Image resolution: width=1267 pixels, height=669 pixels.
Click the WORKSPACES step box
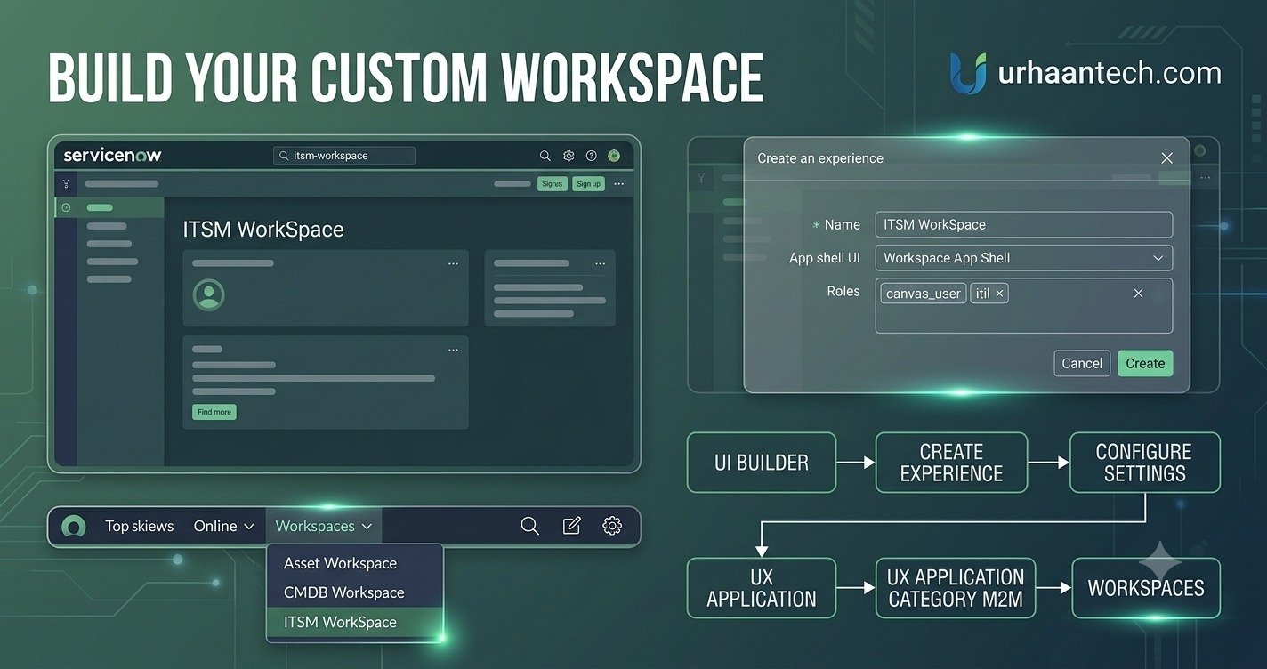1146,588
